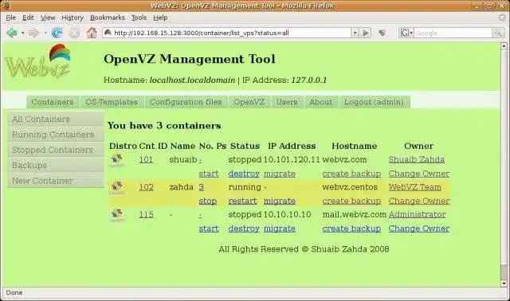Restart container 102
The height and width of the screenshot is (301, 510).
pos(242,201)
